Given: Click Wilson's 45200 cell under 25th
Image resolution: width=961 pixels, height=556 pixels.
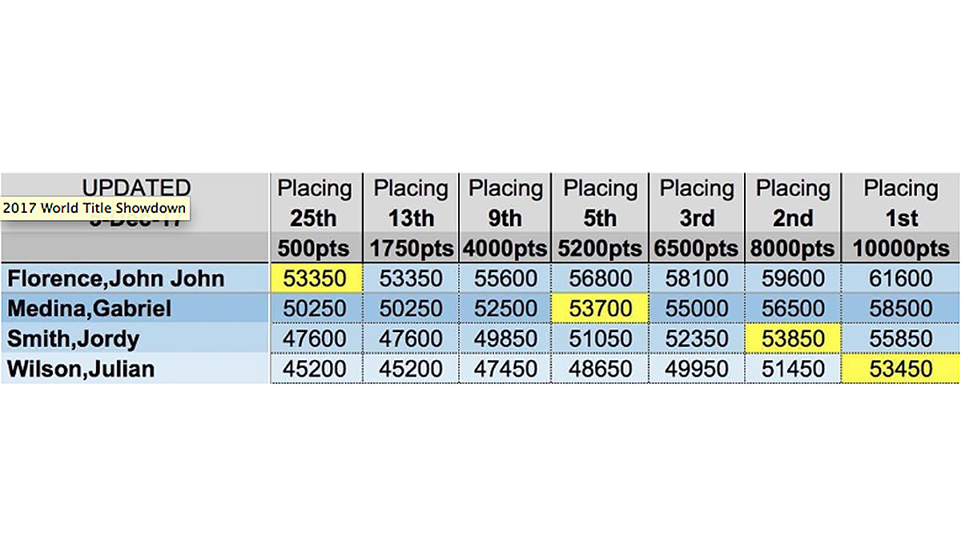Looking at the screenshot, I should 316,369.
